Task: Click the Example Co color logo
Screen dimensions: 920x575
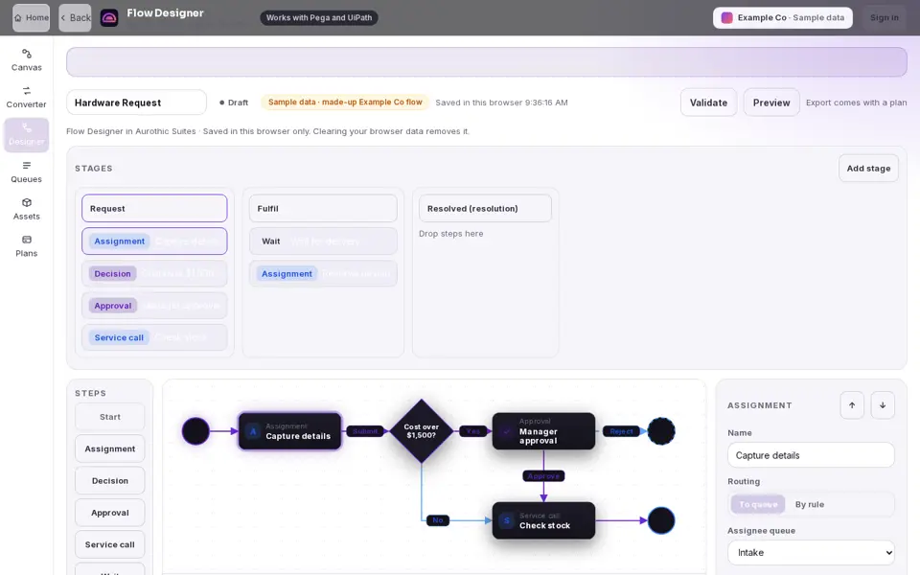Action: [726, 17]
